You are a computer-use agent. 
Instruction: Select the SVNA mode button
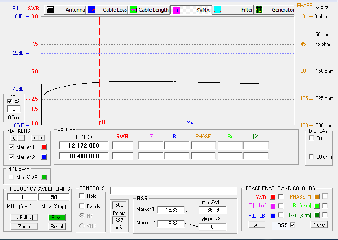(x=191, y=10)
